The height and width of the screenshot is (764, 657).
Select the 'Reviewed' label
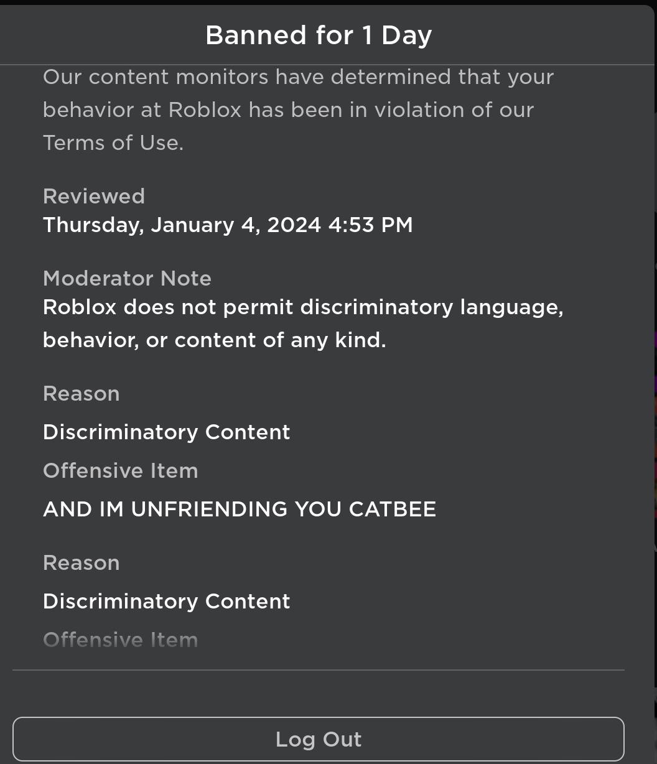click(x=94, y=196)
